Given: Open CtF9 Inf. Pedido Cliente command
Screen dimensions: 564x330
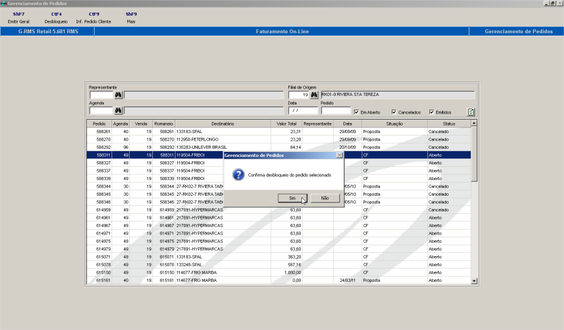Looking at the screenshot, I should [93, 18].
